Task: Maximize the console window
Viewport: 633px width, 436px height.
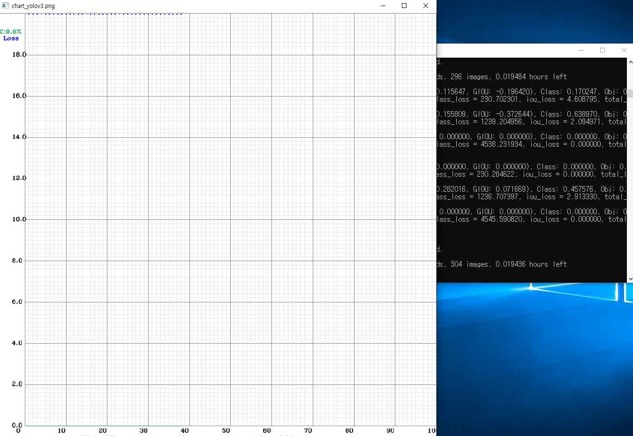Action: [x=603, y=50]
